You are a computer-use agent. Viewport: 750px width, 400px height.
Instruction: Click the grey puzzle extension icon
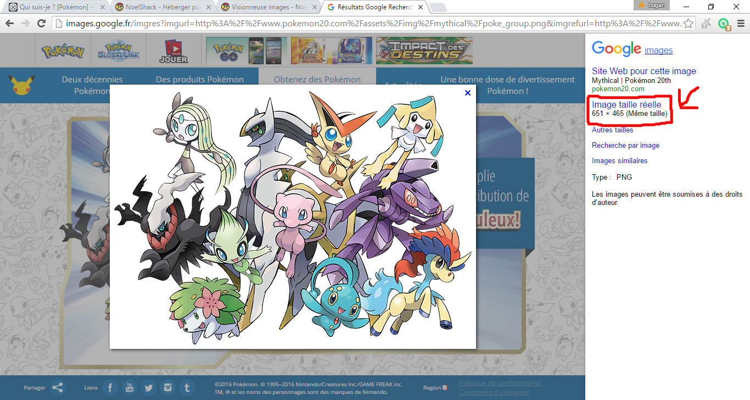[x=707, y=24]
